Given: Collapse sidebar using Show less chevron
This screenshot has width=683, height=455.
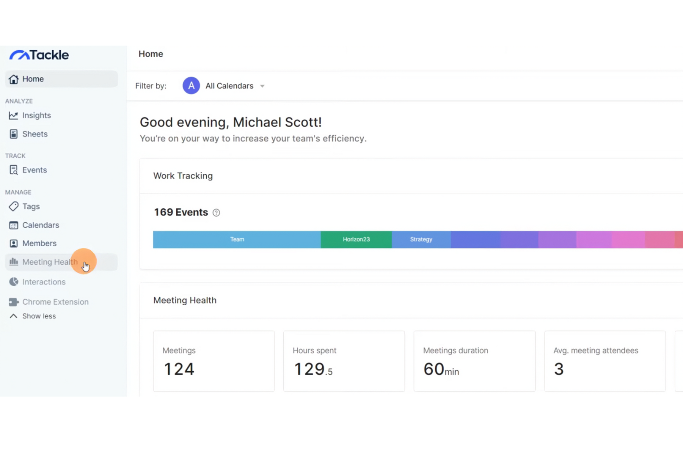Looking at the screenshot, I should pos(13,316).
